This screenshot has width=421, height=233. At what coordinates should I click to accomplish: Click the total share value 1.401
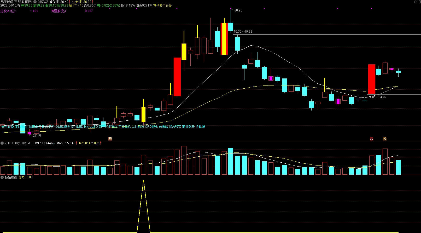(x=34, y=11)
